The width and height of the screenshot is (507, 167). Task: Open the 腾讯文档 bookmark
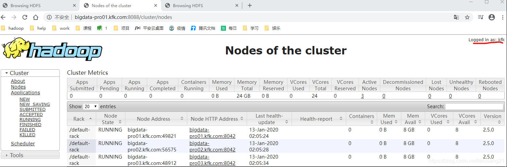tap(203, 28)
